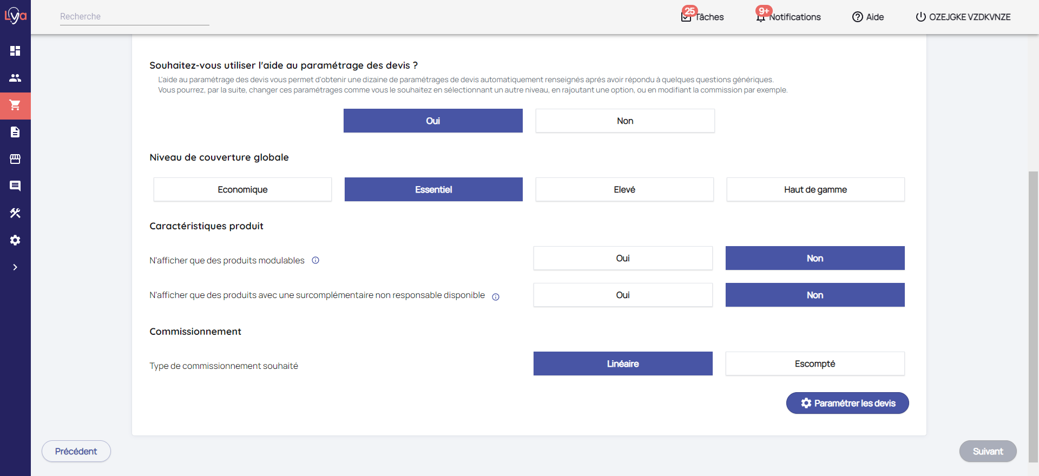Open the document icon in sidebar

click(x=15, y=132)
